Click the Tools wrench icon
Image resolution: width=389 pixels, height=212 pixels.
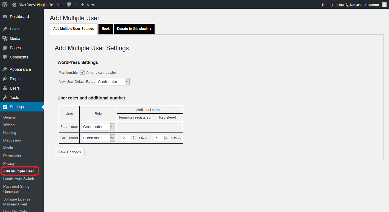(5, 98)
